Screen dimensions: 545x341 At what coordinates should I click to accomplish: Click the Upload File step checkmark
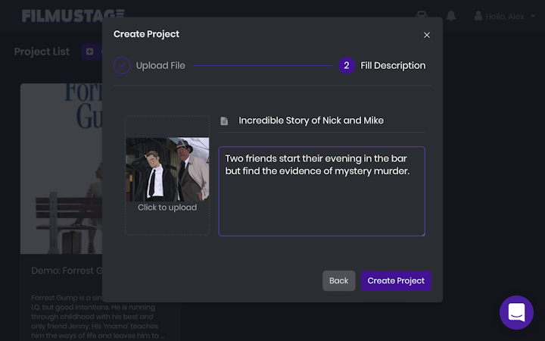(122, 66)
